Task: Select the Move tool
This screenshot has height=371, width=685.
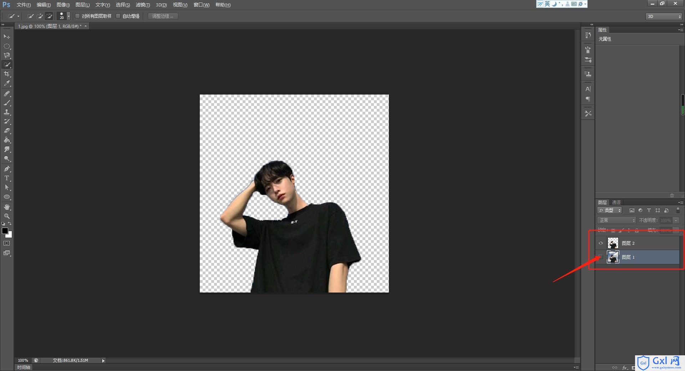Action: [7, 37]
